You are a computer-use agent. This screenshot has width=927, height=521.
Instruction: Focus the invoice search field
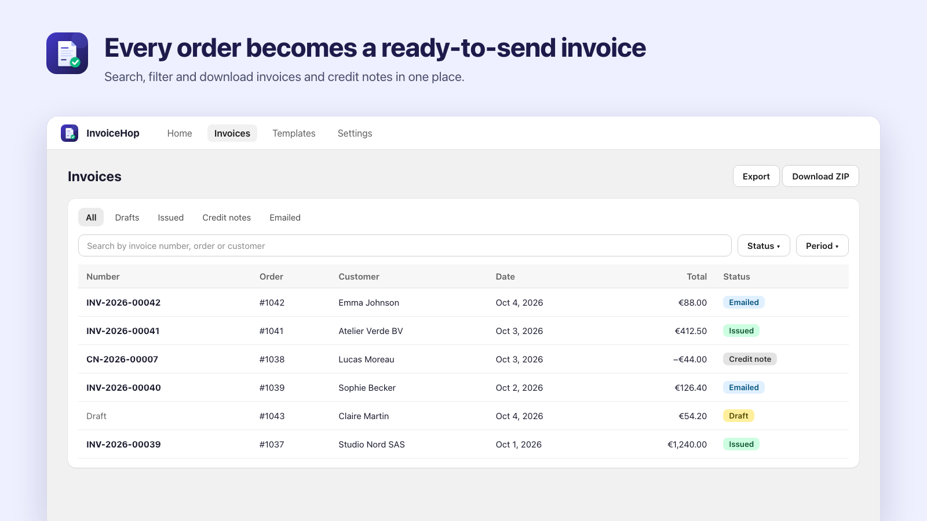[404, 245]
